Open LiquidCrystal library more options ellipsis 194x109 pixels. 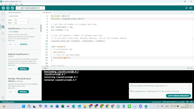(37, 28)
